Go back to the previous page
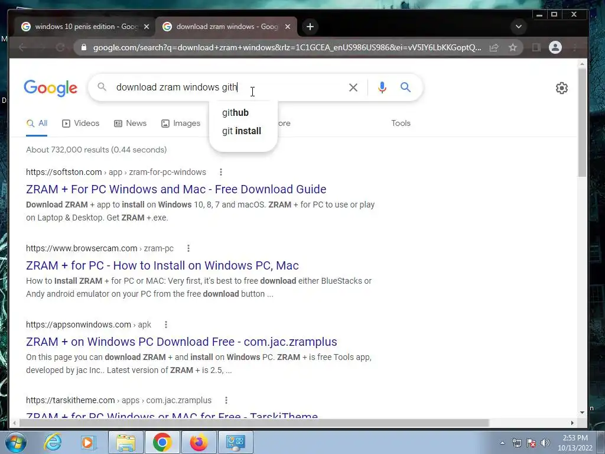605x454 pixels. (x=23, y=47)
